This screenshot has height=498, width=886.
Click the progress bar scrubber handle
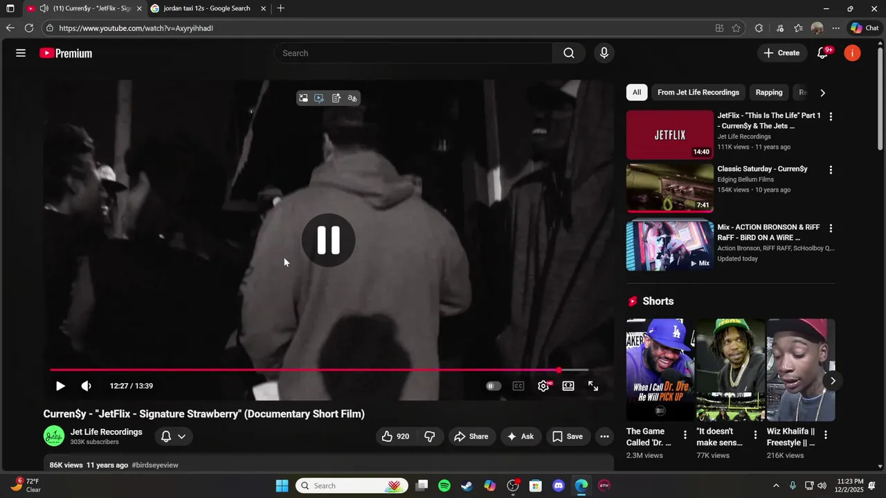559,370
